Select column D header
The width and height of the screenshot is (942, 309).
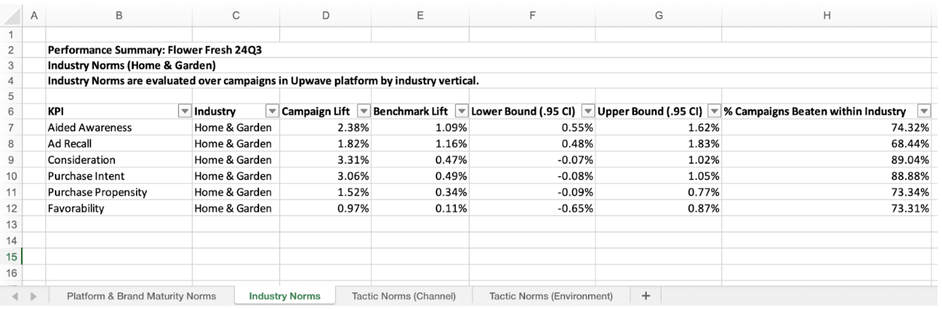(x=325, y=12)
